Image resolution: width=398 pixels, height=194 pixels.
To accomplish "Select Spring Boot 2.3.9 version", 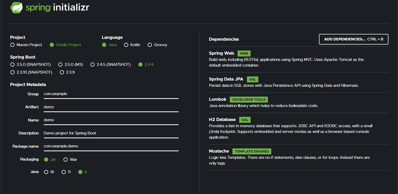I will pyautogui.click(x=62, y=72).
